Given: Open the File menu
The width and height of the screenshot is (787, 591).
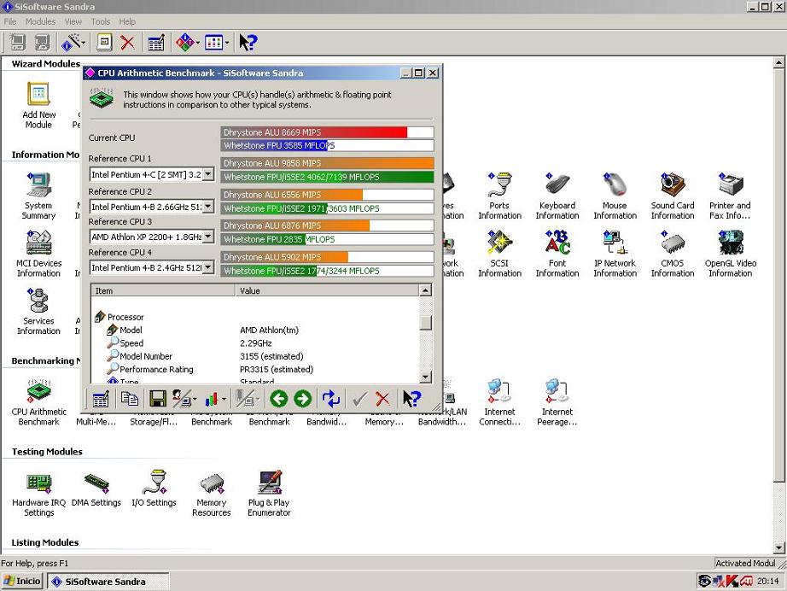Looking at the screenshot, I should tap(10, 21).
